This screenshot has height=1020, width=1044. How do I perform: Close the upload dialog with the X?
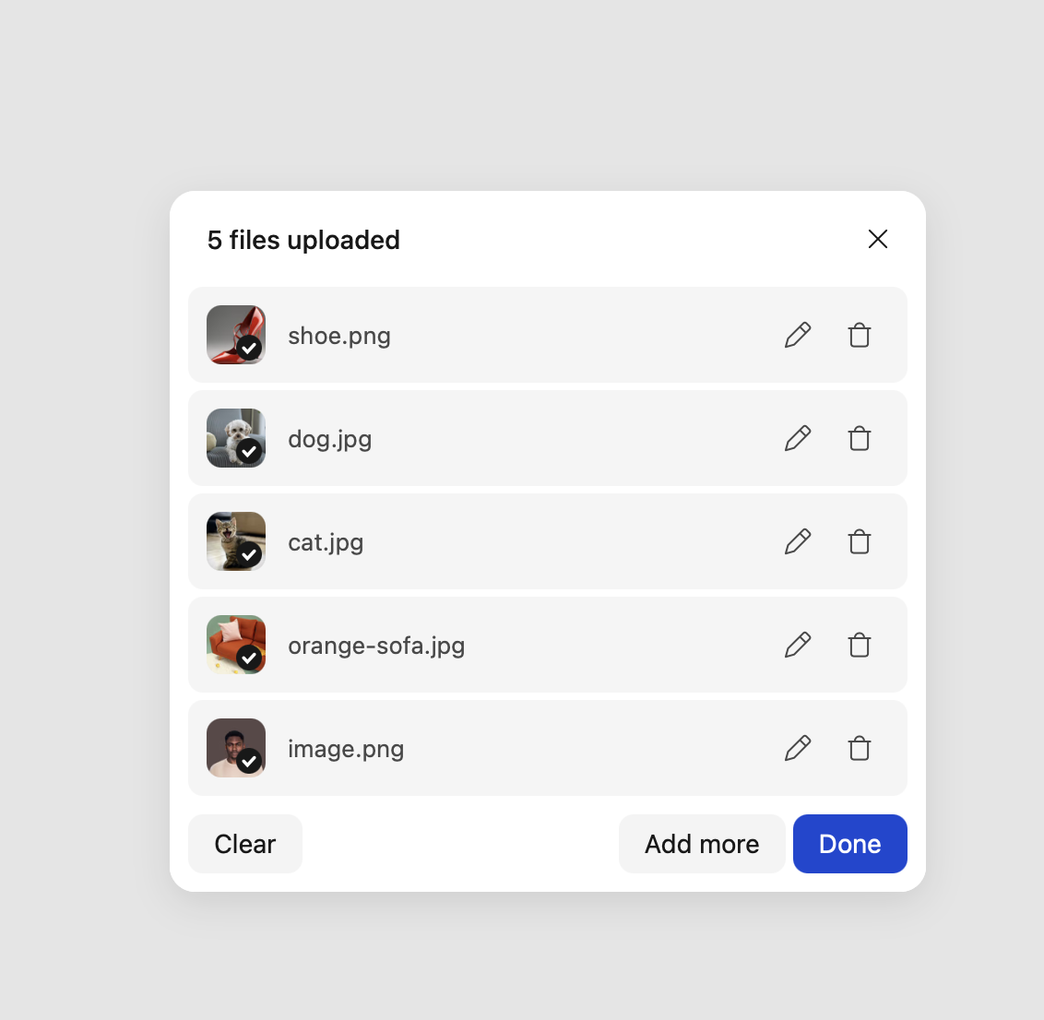877,239
